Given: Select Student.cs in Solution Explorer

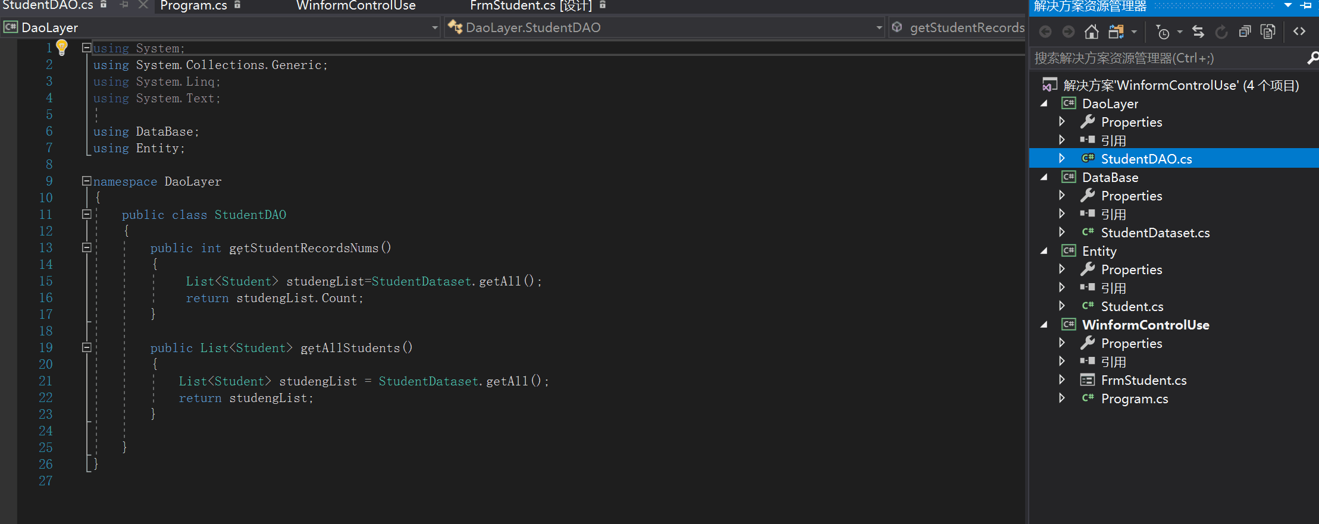Looking at the screenshot, I should (x=1132, y=306).
